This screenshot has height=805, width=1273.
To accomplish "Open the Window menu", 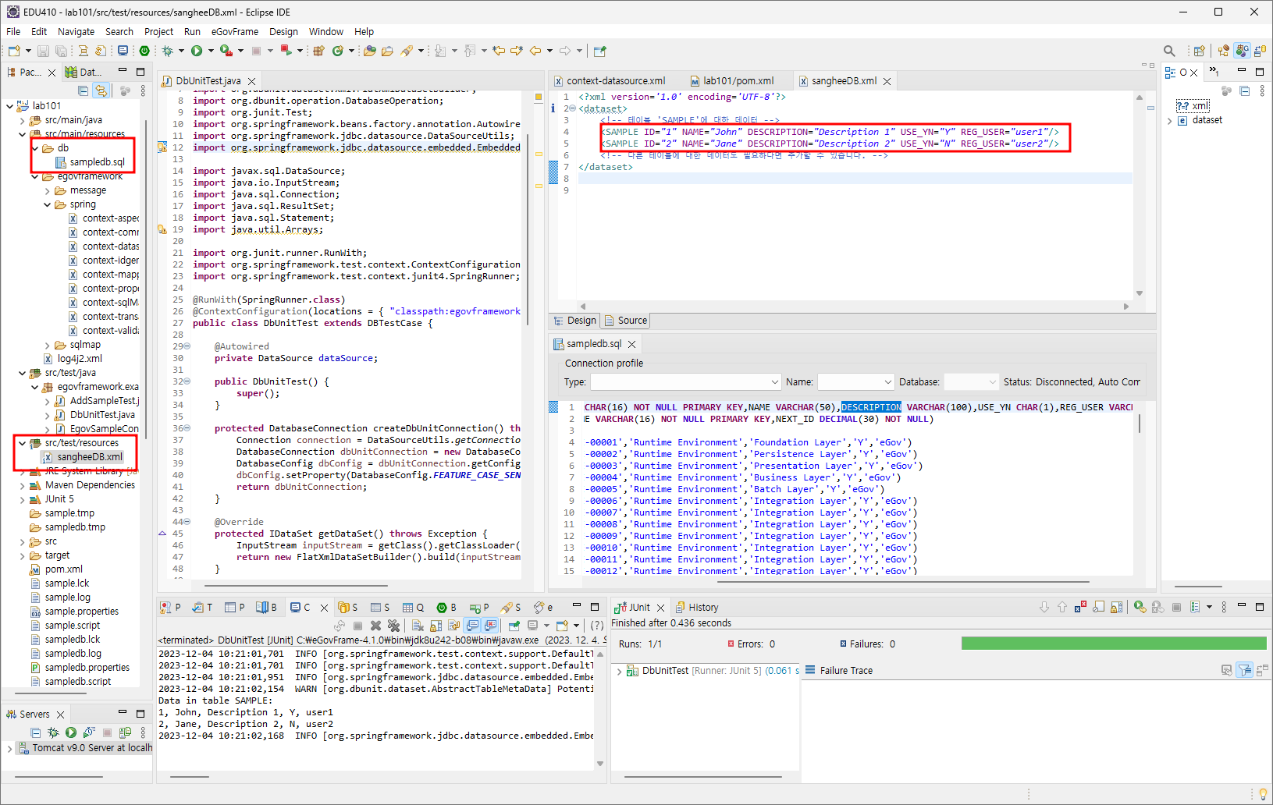I will point(326,32).
